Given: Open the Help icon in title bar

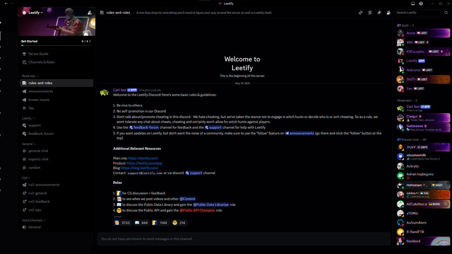Looking at the screenshot, I should coord(421,4).
